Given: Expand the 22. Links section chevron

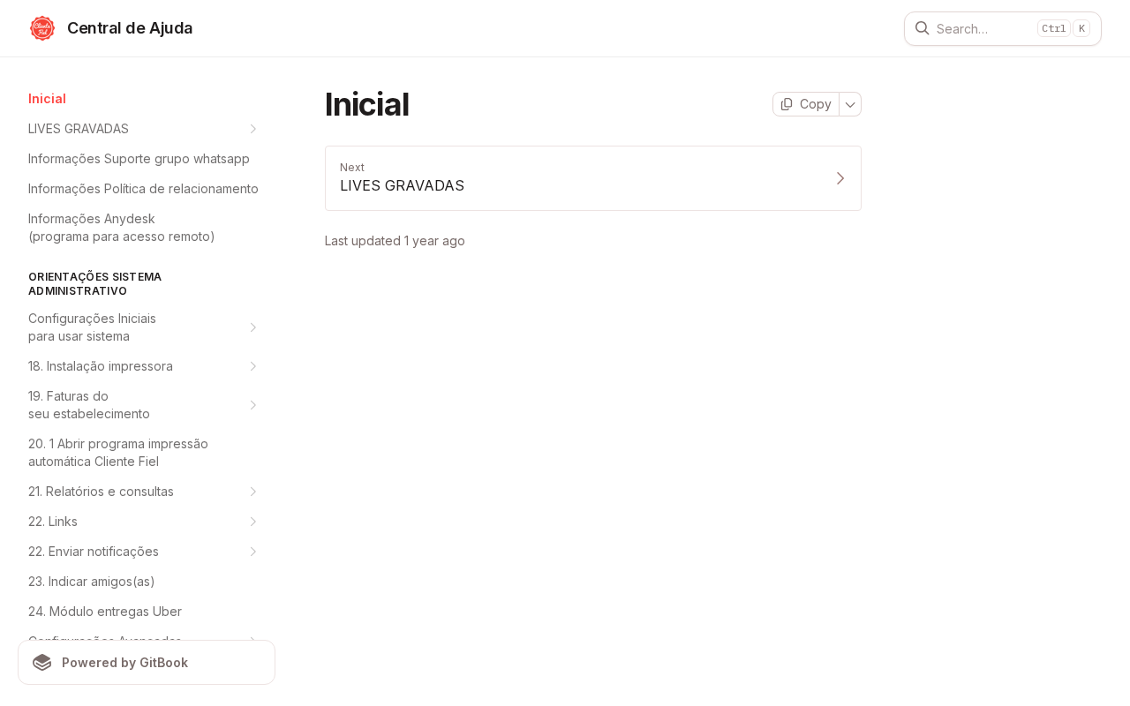Looking at the screenshot, I should click(x=253, y=522).
